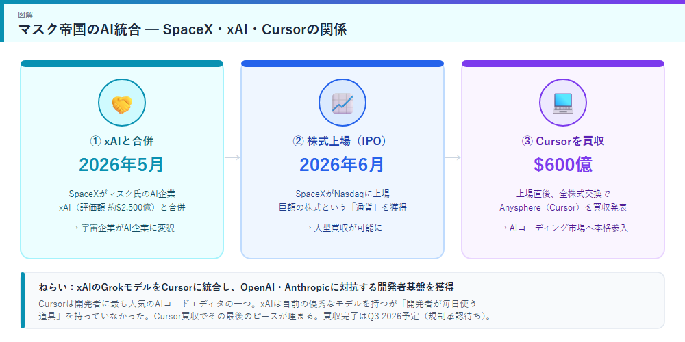Click the small label '図解' at top
The height and width of the screenshot is (342, 685).
click(25, 15)
